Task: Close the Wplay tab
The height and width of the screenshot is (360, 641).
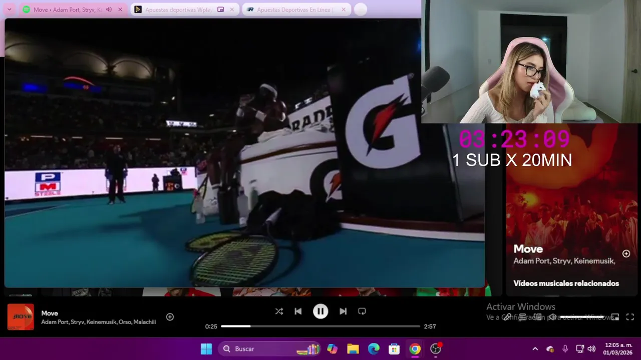Action: coord(232,9)
